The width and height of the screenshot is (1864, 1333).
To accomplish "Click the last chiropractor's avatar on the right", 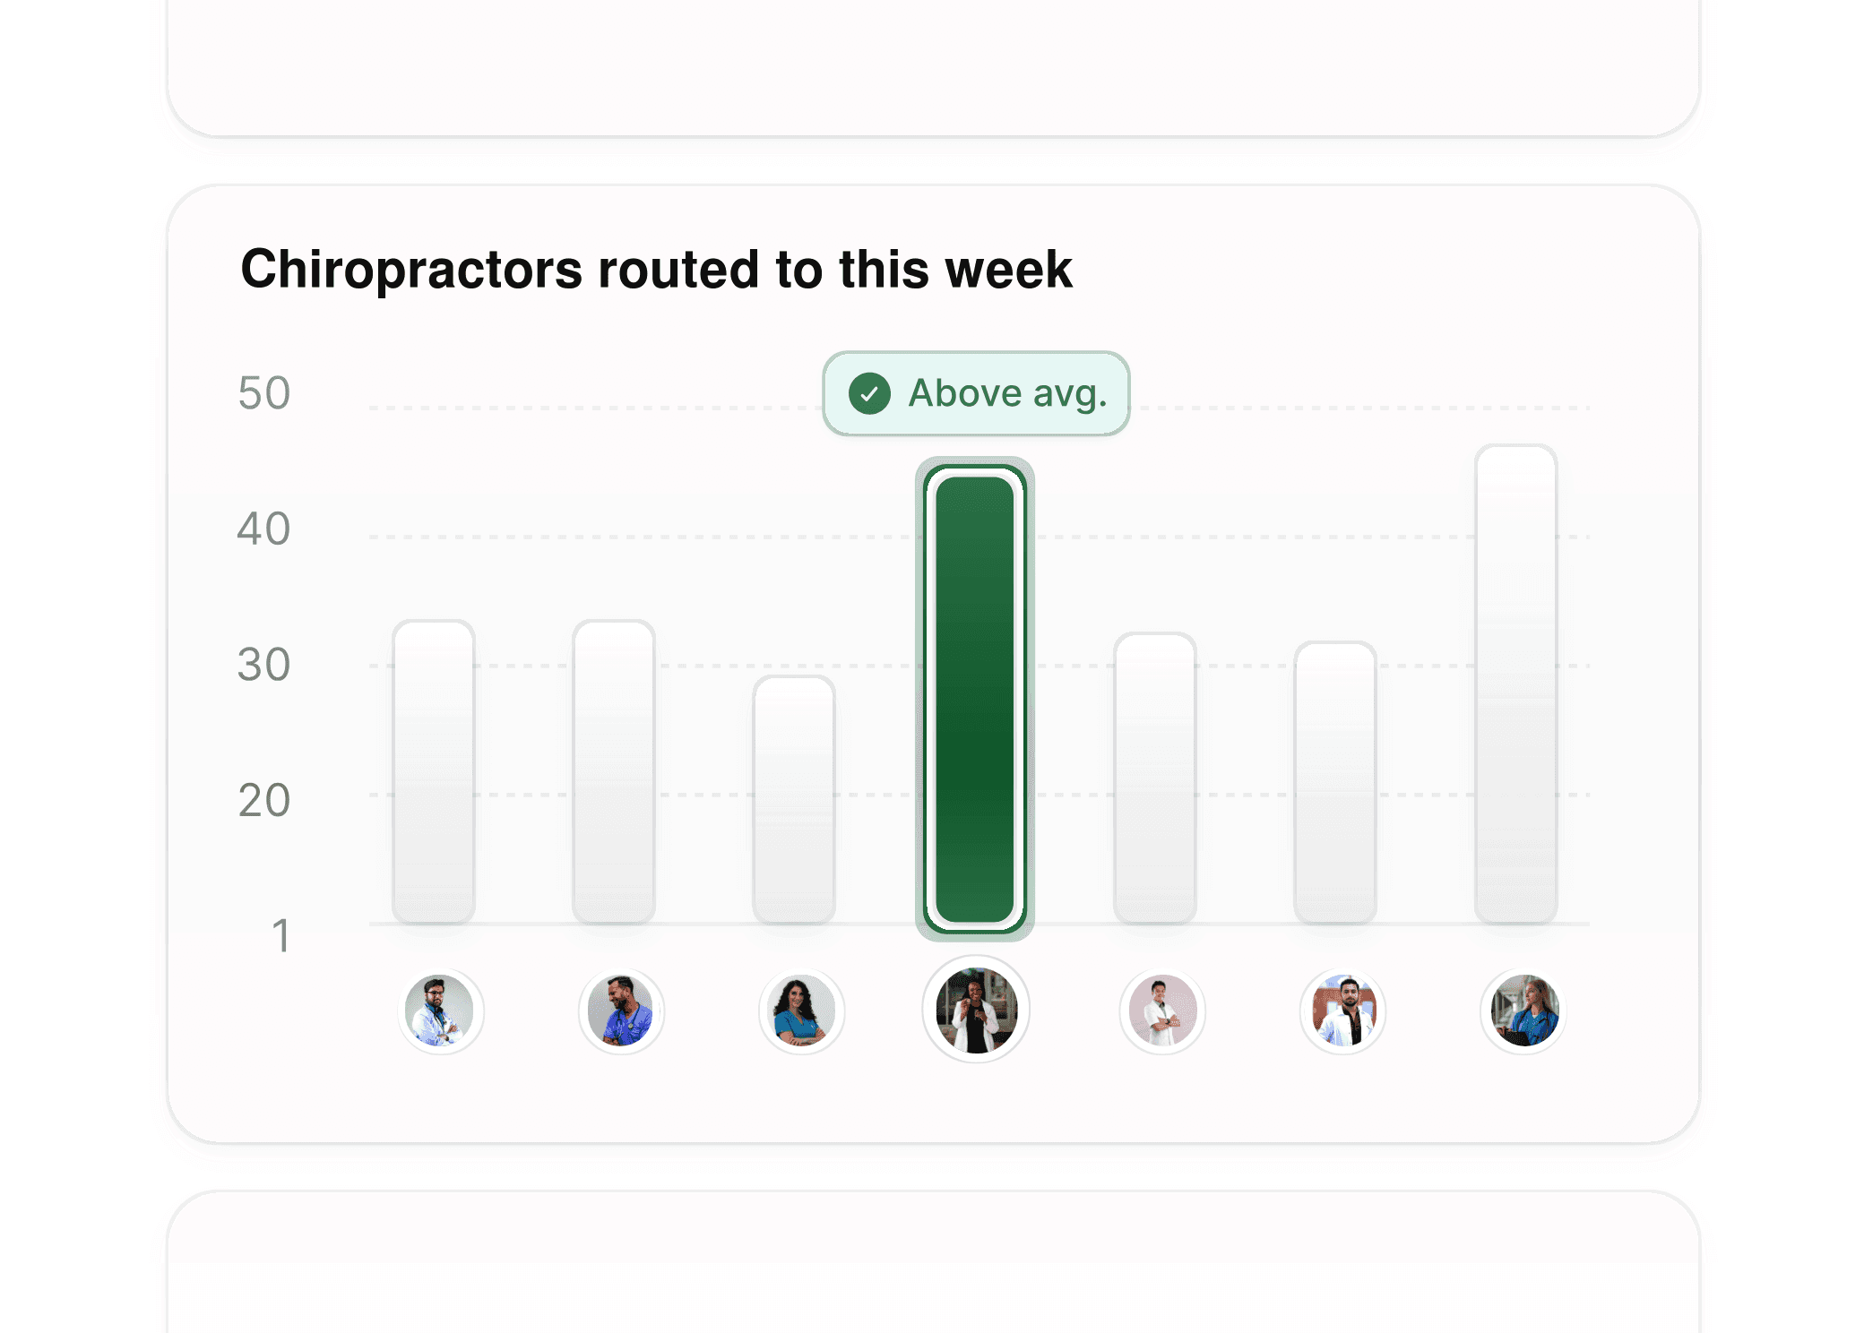I will click(1523, 1010).
